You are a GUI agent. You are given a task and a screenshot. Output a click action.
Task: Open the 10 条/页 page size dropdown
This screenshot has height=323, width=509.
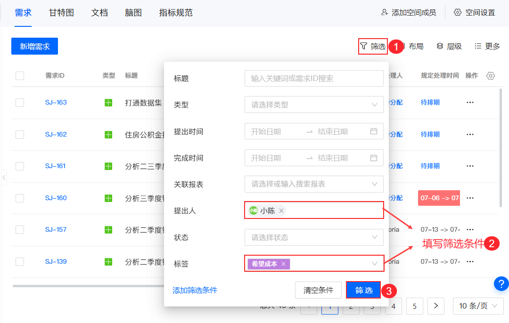478,306
